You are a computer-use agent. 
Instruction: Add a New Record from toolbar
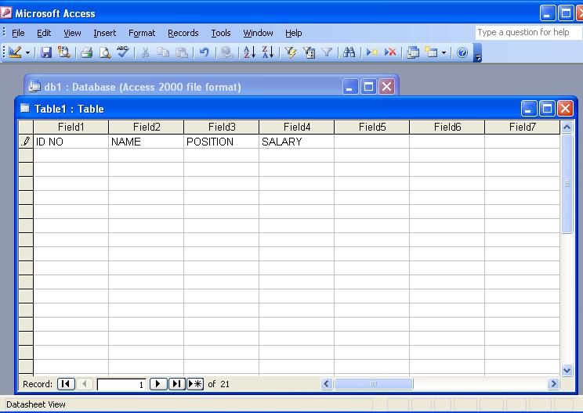click(x=371, y=52)
